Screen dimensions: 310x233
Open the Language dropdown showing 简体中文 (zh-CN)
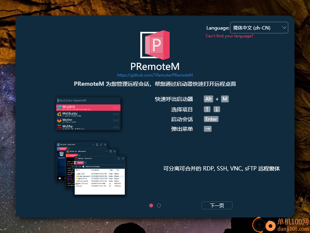[259, 28]
